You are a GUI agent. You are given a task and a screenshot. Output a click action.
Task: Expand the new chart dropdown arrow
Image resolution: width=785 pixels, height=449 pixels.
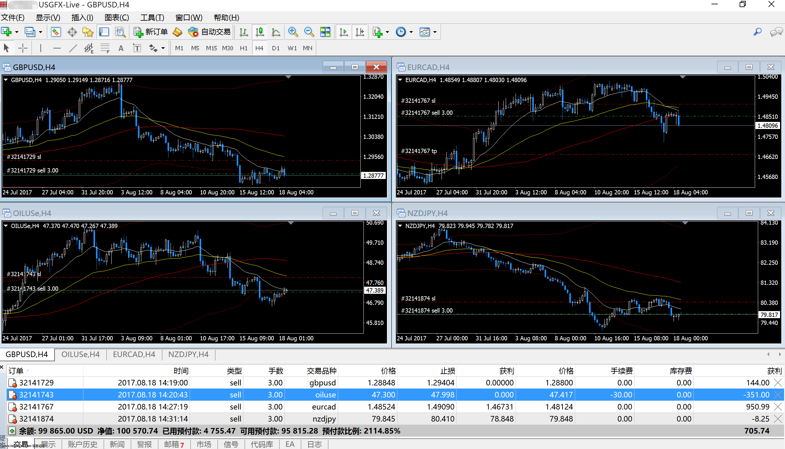click(x=17, y=32)
